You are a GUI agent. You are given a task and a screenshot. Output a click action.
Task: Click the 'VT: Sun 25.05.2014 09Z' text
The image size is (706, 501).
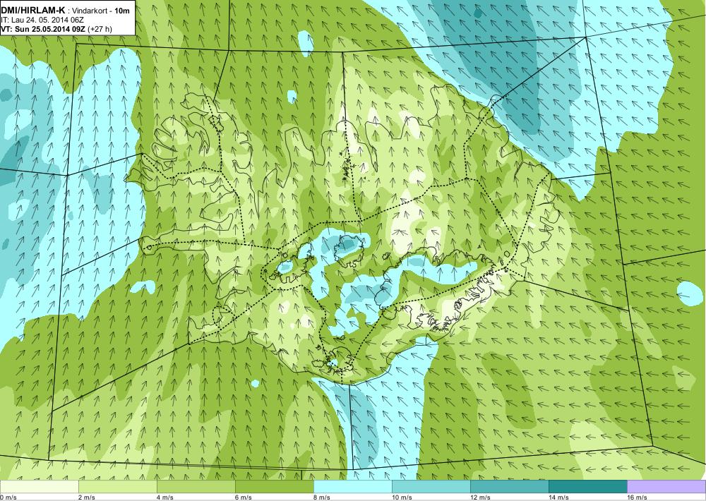pos(43,29)
